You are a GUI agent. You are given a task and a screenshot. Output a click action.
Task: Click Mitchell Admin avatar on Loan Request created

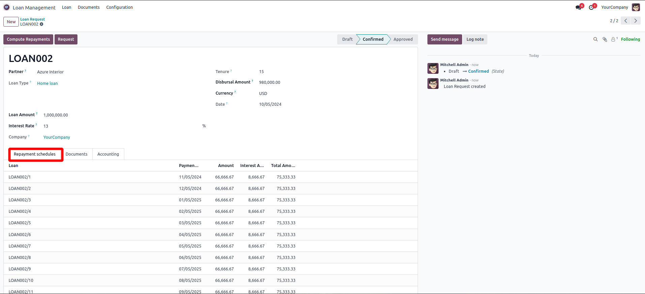point(433,84)
